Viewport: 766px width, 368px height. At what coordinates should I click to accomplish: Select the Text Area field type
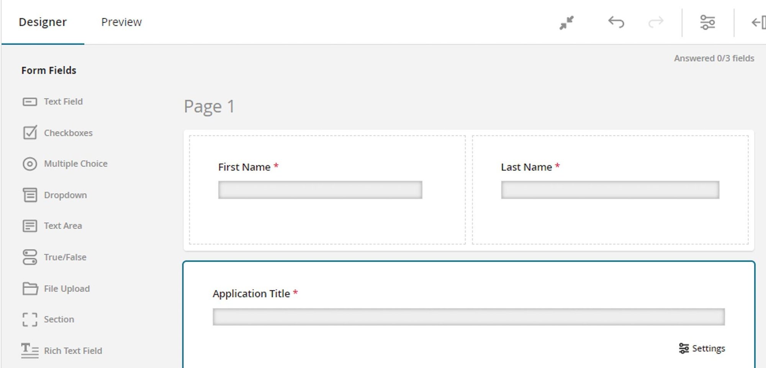[63, 226]
